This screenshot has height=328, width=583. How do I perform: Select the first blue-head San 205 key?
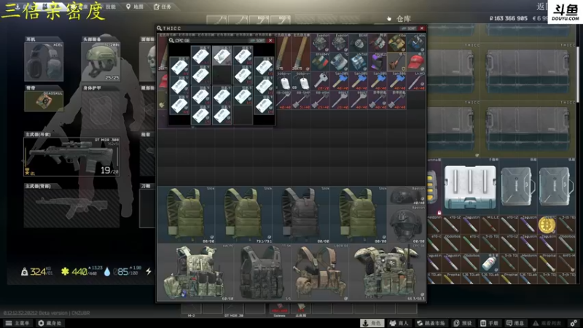tap(340, 81)
